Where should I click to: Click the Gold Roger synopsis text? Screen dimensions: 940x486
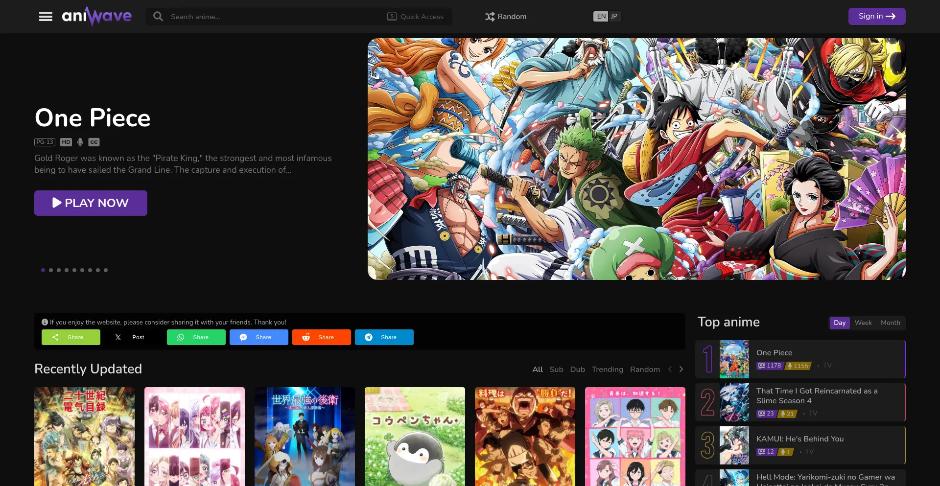(183, 164)
